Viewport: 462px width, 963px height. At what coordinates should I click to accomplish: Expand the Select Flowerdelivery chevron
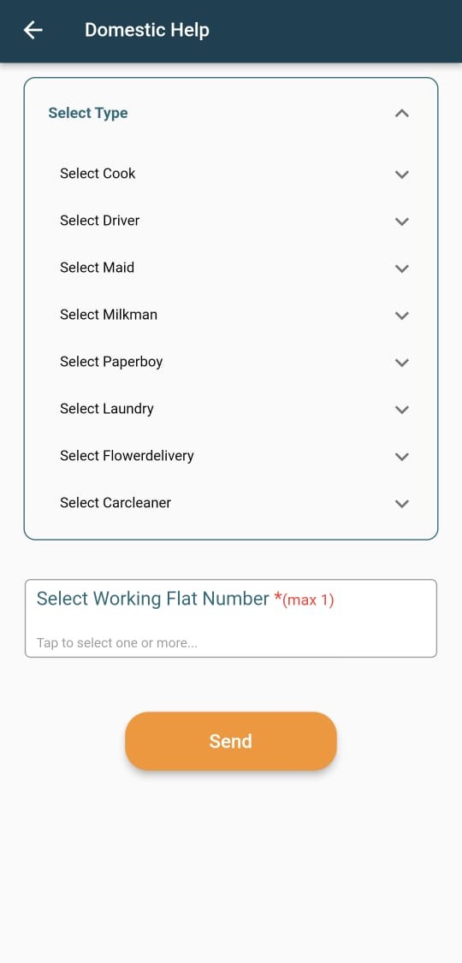coord(402,457)
